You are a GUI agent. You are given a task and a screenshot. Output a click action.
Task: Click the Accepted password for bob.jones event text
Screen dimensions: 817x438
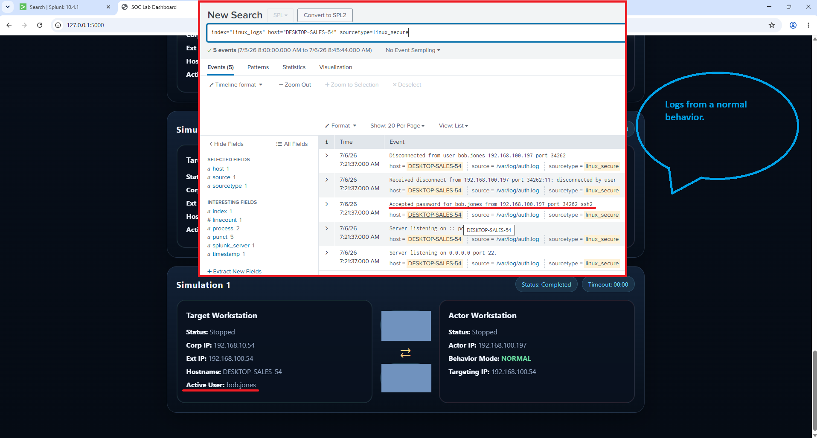click(491, 204)
